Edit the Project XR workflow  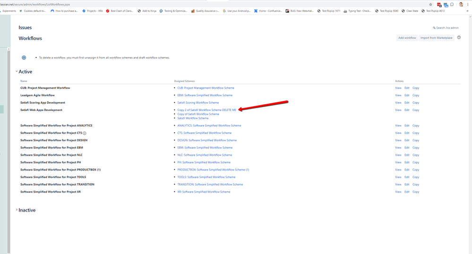[x=407, y=192]
